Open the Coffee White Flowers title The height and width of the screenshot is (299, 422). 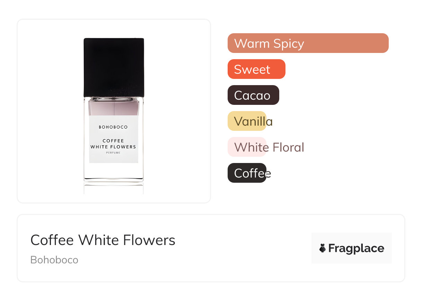pyautogui.click(x=103, y=240)
